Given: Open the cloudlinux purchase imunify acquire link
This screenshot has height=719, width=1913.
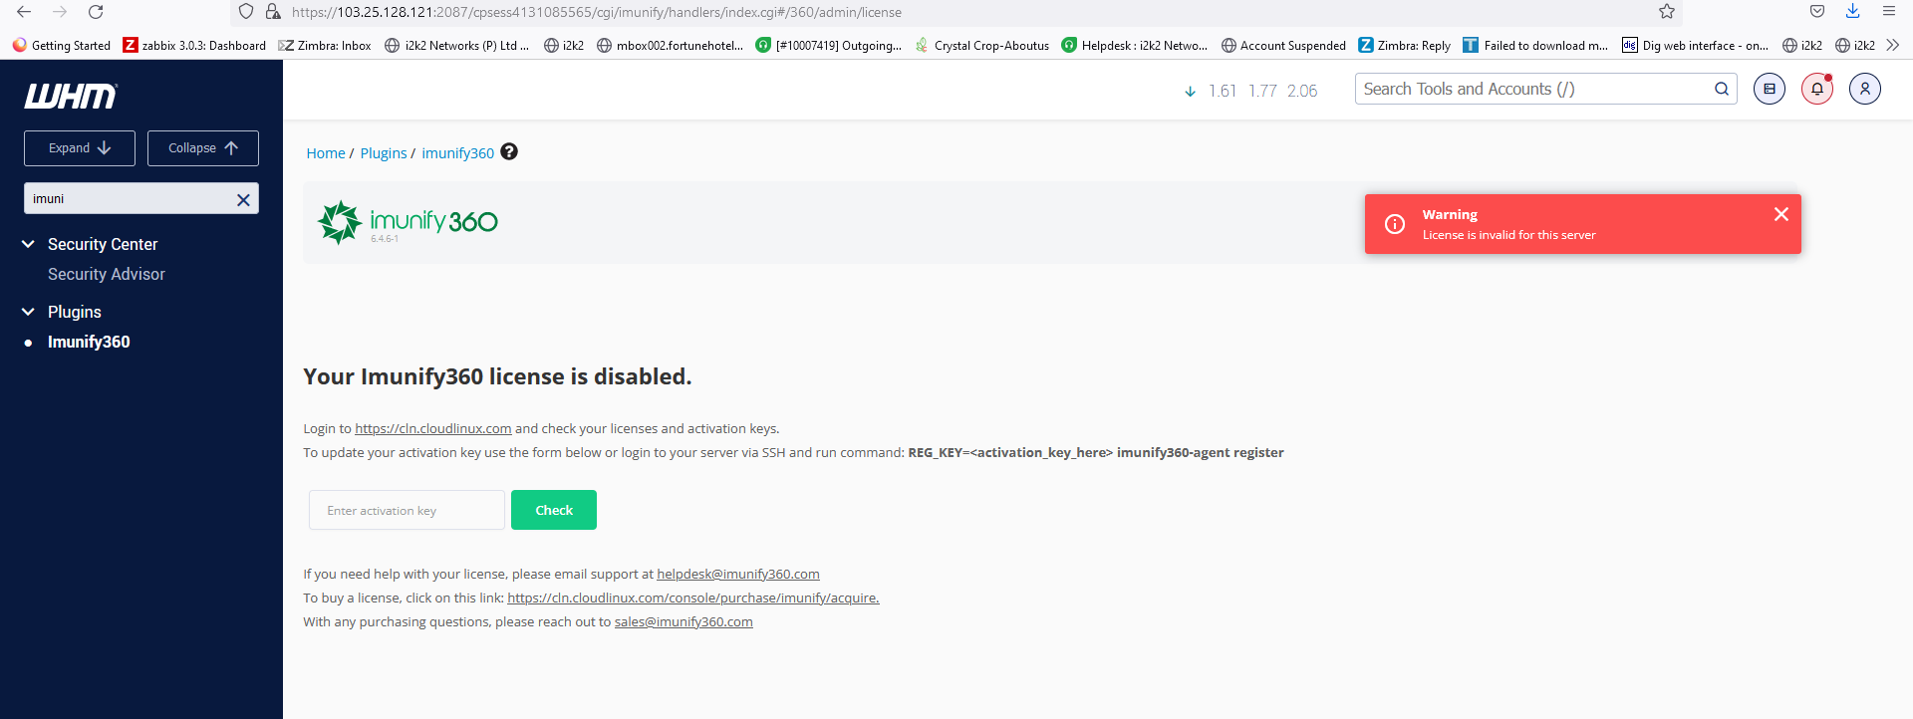Looking at the screenshot, I should coord(693,598).
